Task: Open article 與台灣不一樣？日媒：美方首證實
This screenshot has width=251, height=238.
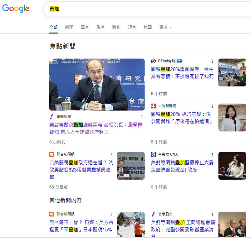Action: 81,226
